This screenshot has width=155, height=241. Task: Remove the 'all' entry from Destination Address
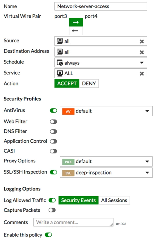tap(142, 52)
